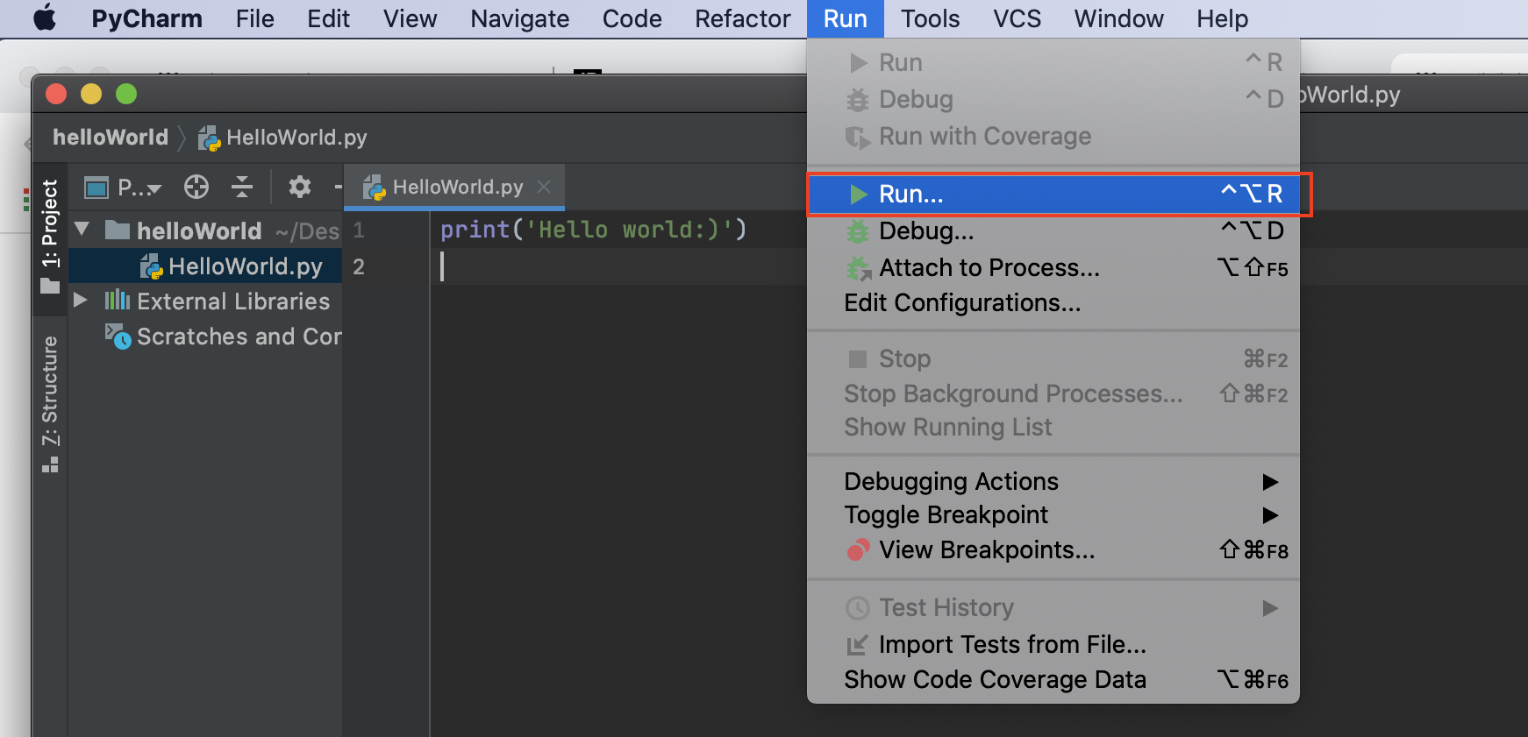
Task: Choose Debug... from the Run menu
Action: 1053,231
